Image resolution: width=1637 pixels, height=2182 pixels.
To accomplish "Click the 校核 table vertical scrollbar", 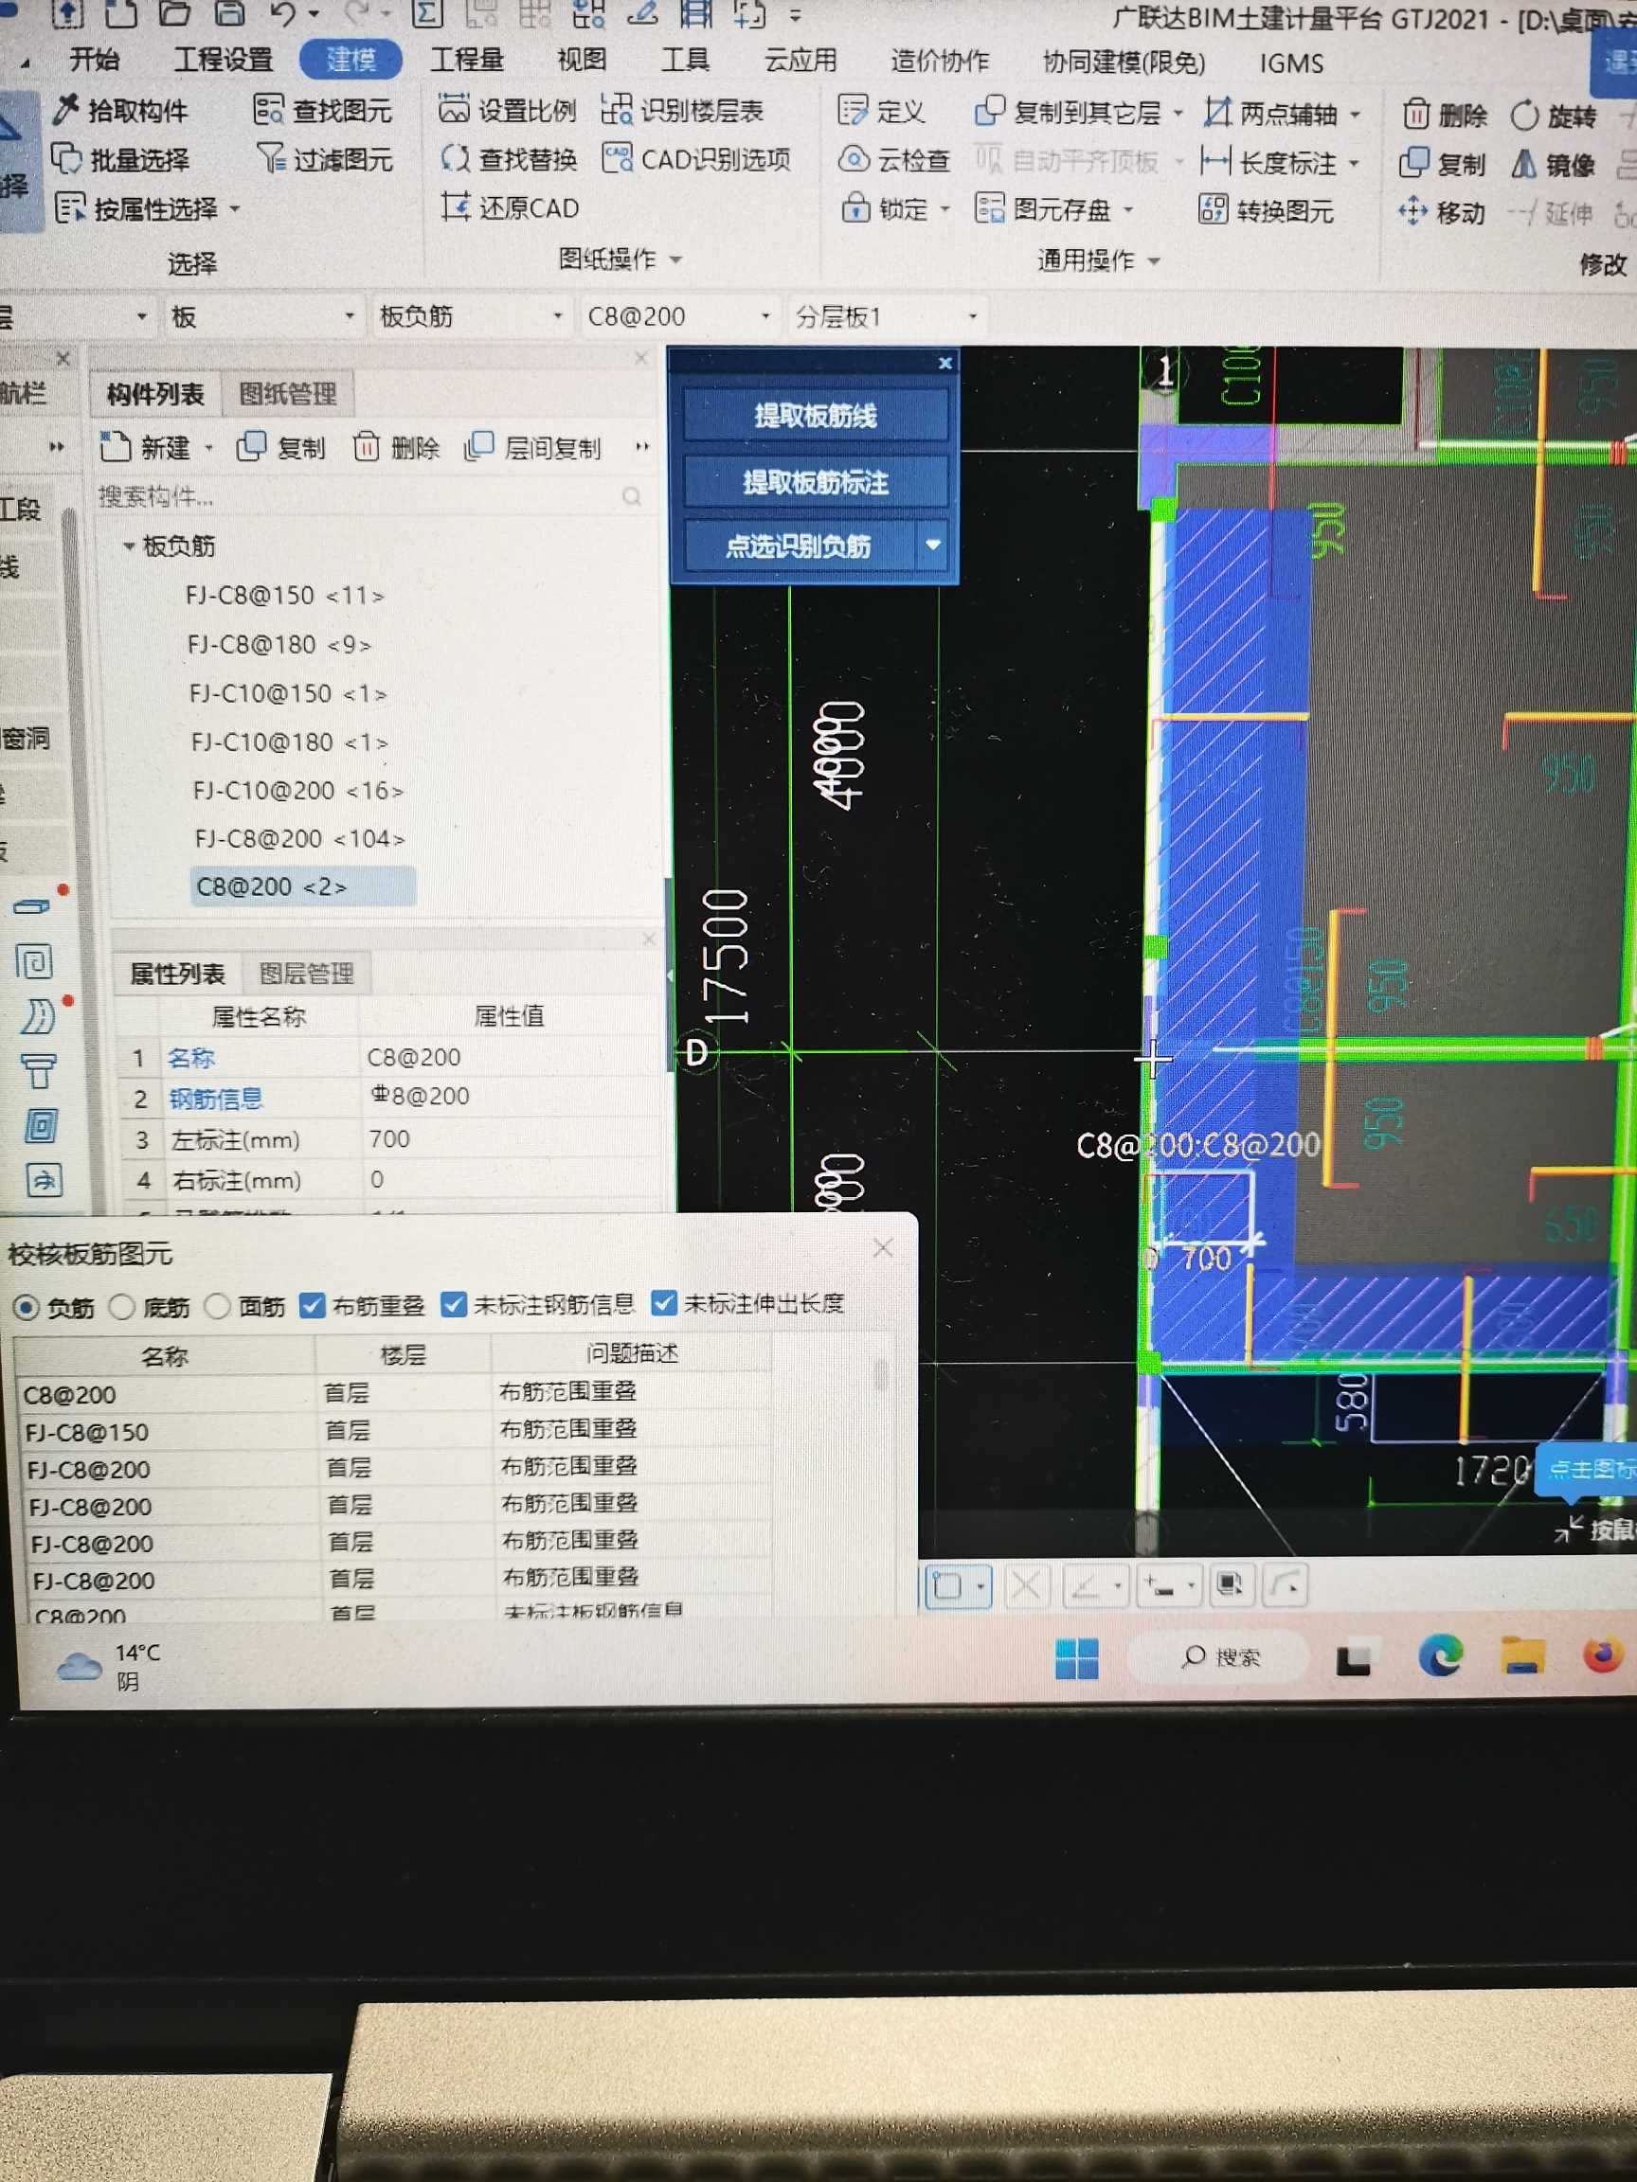I will coord(881,1373).
